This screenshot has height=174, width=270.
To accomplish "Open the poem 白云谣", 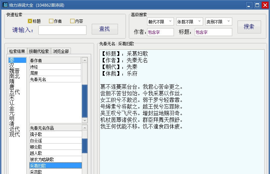I will click(x=55, y=141).
